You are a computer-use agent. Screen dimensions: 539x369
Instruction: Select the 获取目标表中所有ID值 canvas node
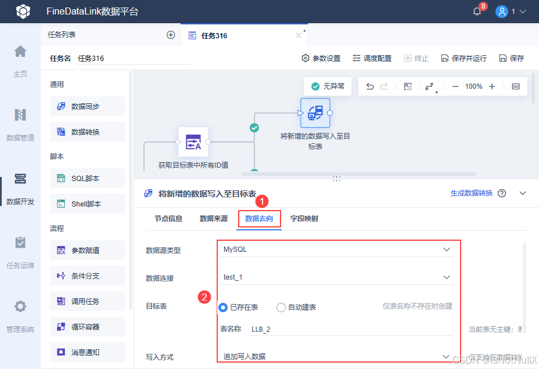tap(193, 142)
